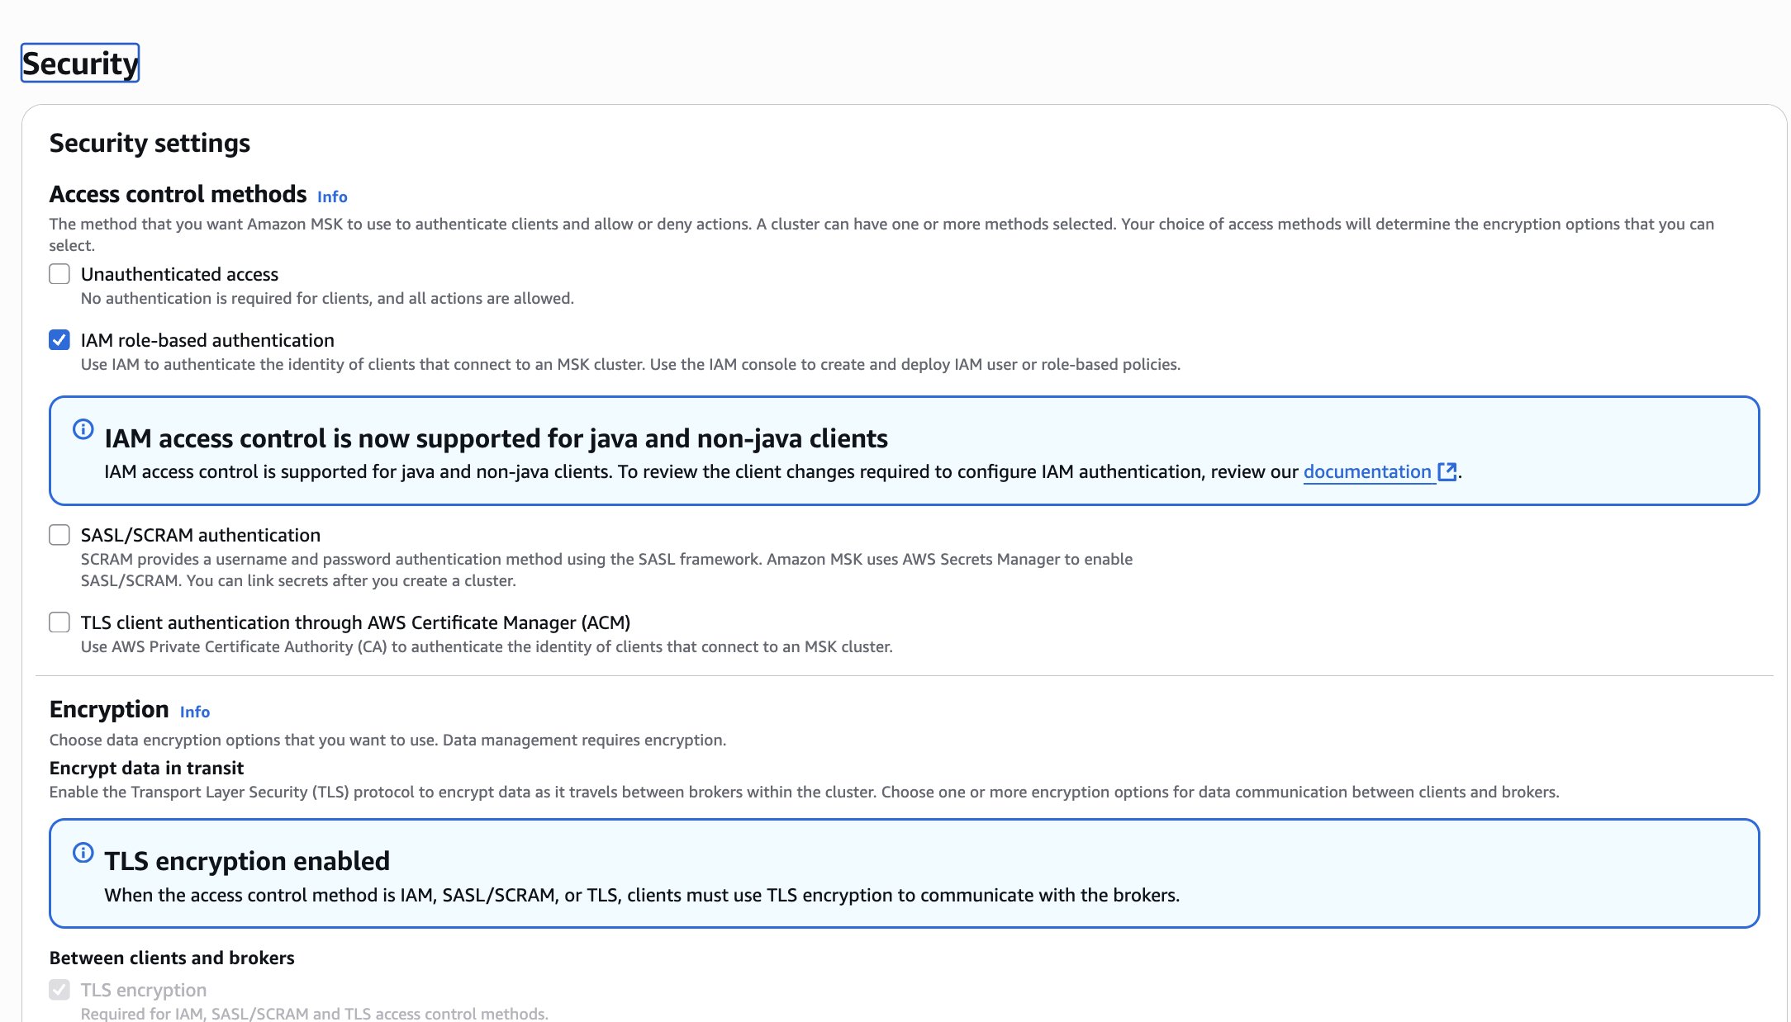Click info icon in IAM access control banner
This screenshot has width=1791, height=1022.
click(x=83, y=429)
